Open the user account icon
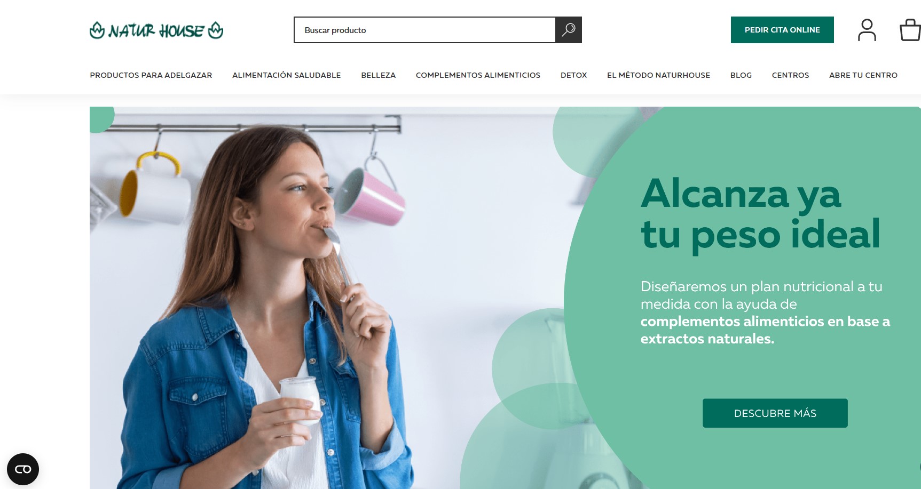 [867, 30]
